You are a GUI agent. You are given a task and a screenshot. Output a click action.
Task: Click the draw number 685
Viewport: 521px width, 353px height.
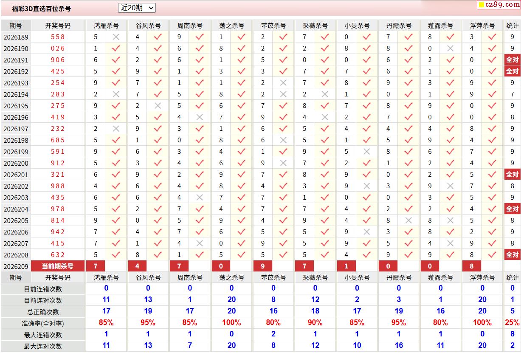click(x=58, y=140)
